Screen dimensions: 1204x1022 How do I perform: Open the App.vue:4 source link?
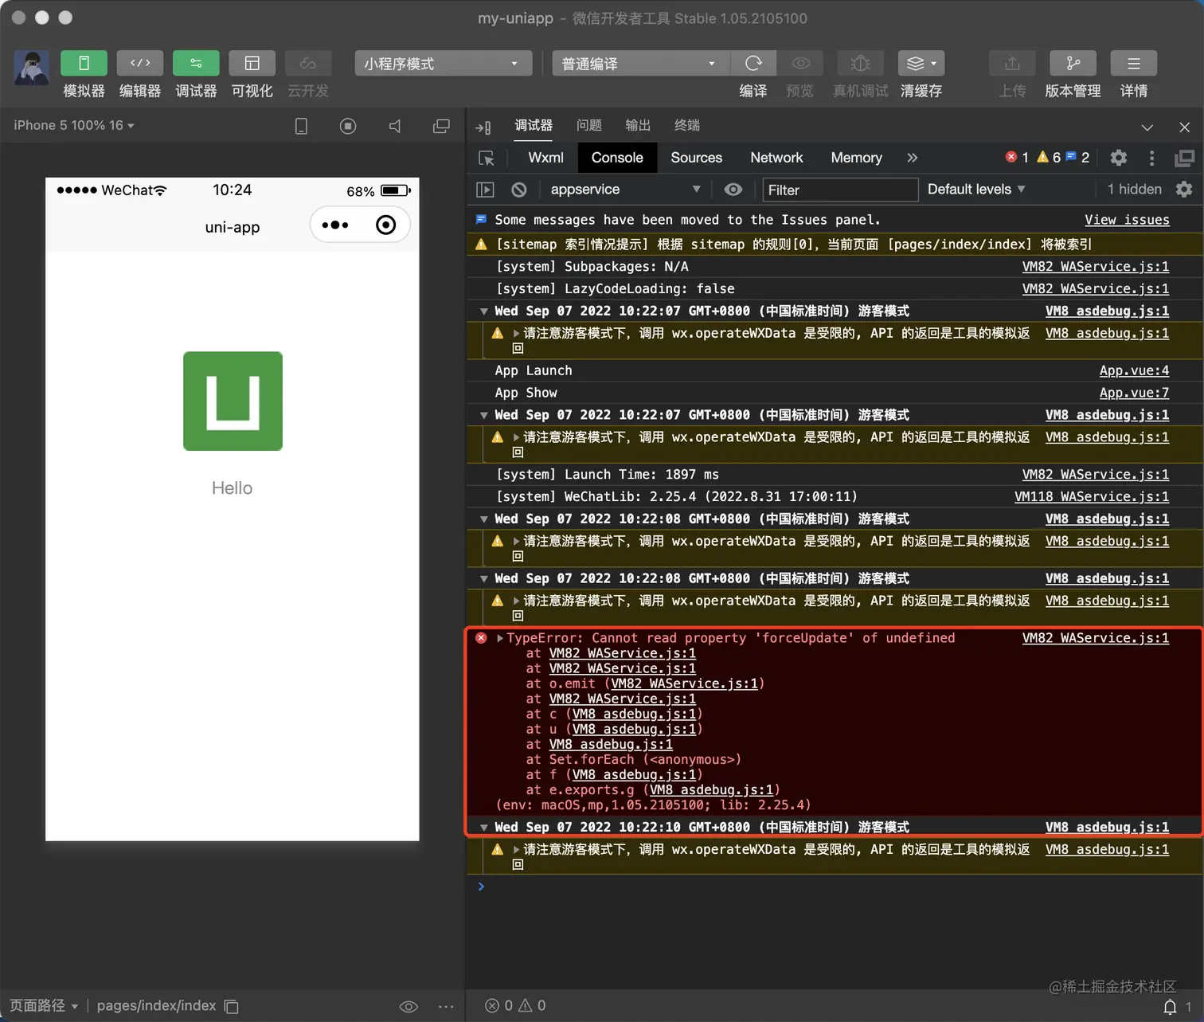click(1133, 370)
